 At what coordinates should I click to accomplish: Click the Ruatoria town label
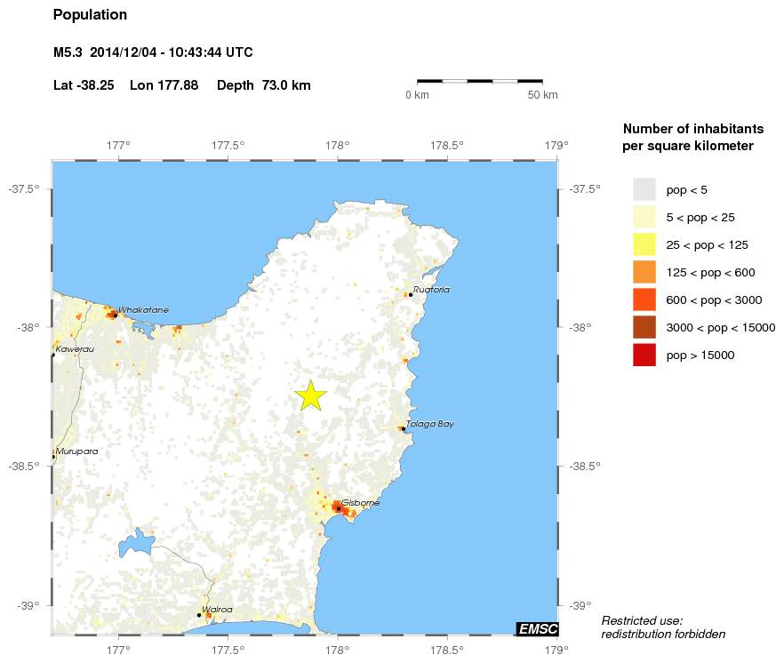coord(431,289)
